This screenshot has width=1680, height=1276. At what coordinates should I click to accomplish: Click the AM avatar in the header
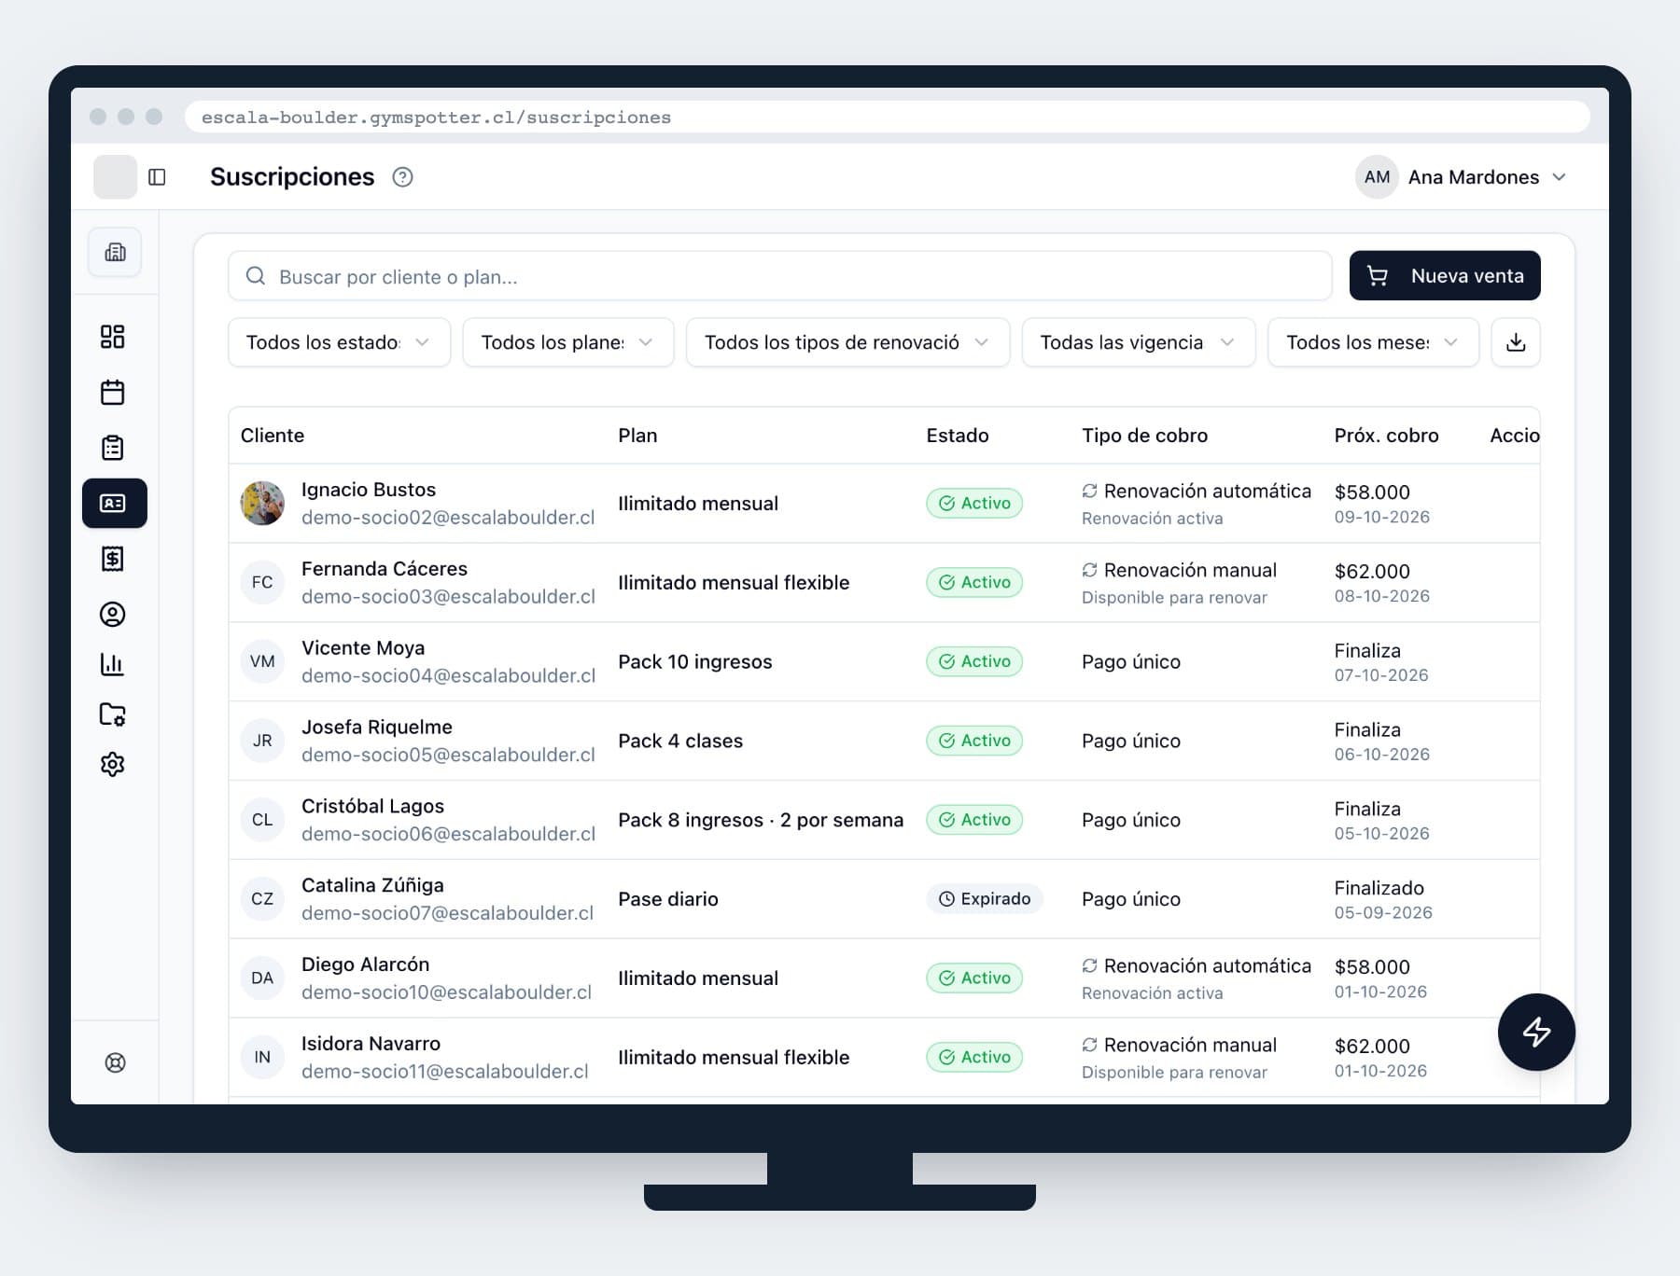[1377, 177]
